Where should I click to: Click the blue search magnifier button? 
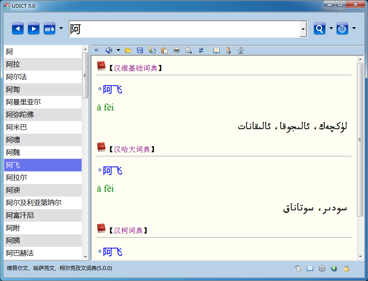point(320,29)
